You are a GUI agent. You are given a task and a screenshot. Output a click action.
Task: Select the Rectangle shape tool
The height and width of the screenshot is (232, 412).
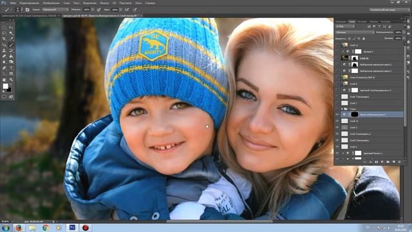11,73
